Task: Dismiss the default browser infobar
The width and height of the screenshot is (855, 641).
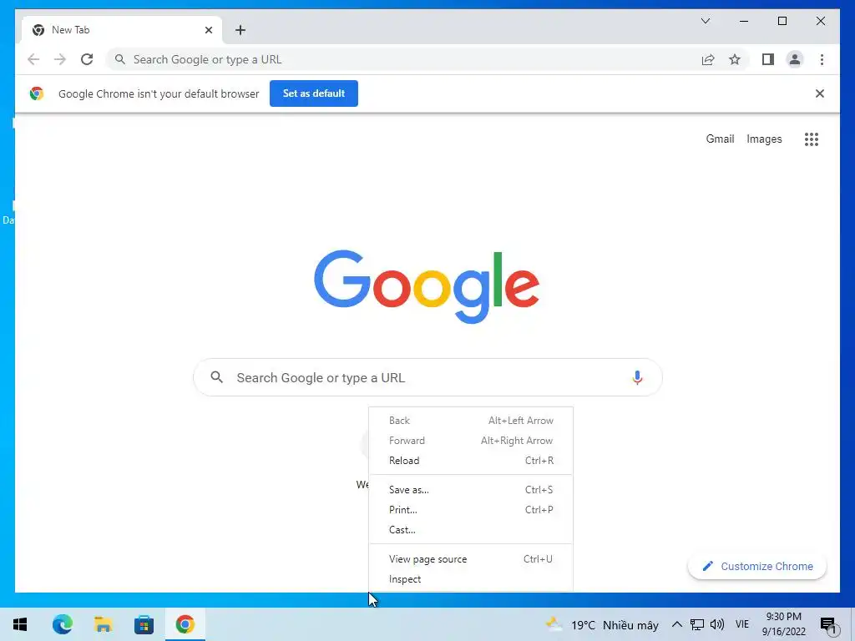Action: pos(819,93)
